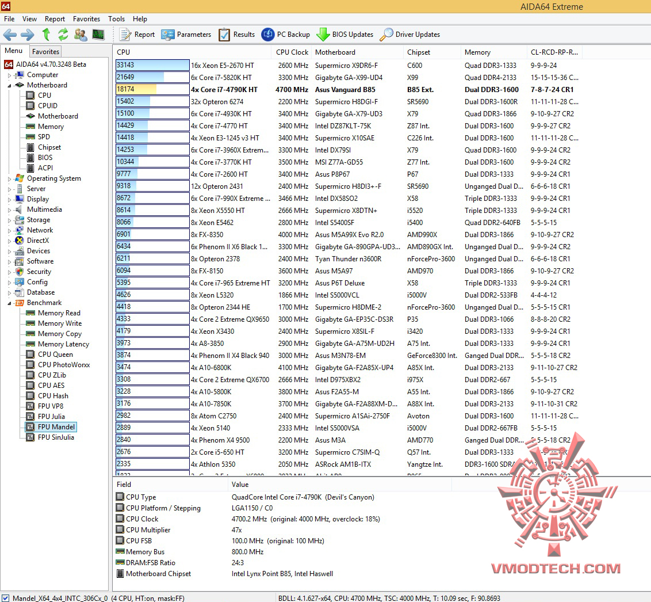Viewport: 651px width, 602px height.
Task: Open the Help menu
Action: point(140,18)
